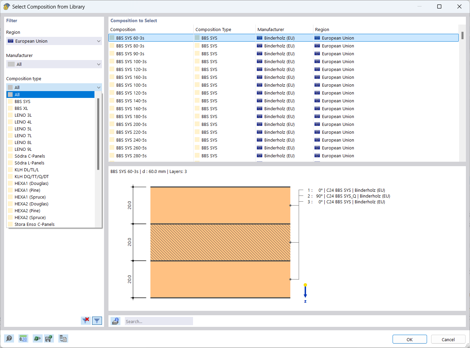Viewport: 470px width, 348px height.
Task: Click the save composition icon
Action: pos(49,338)
